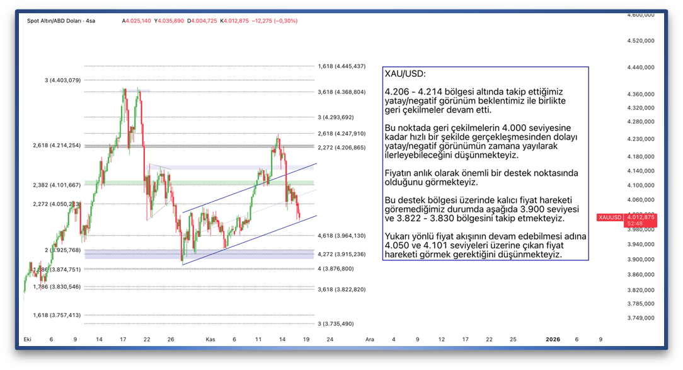Click the 2026 year marker on time axis
Image resolution: width=683 pixels, height=370 pixels.
tap(553, 339)
